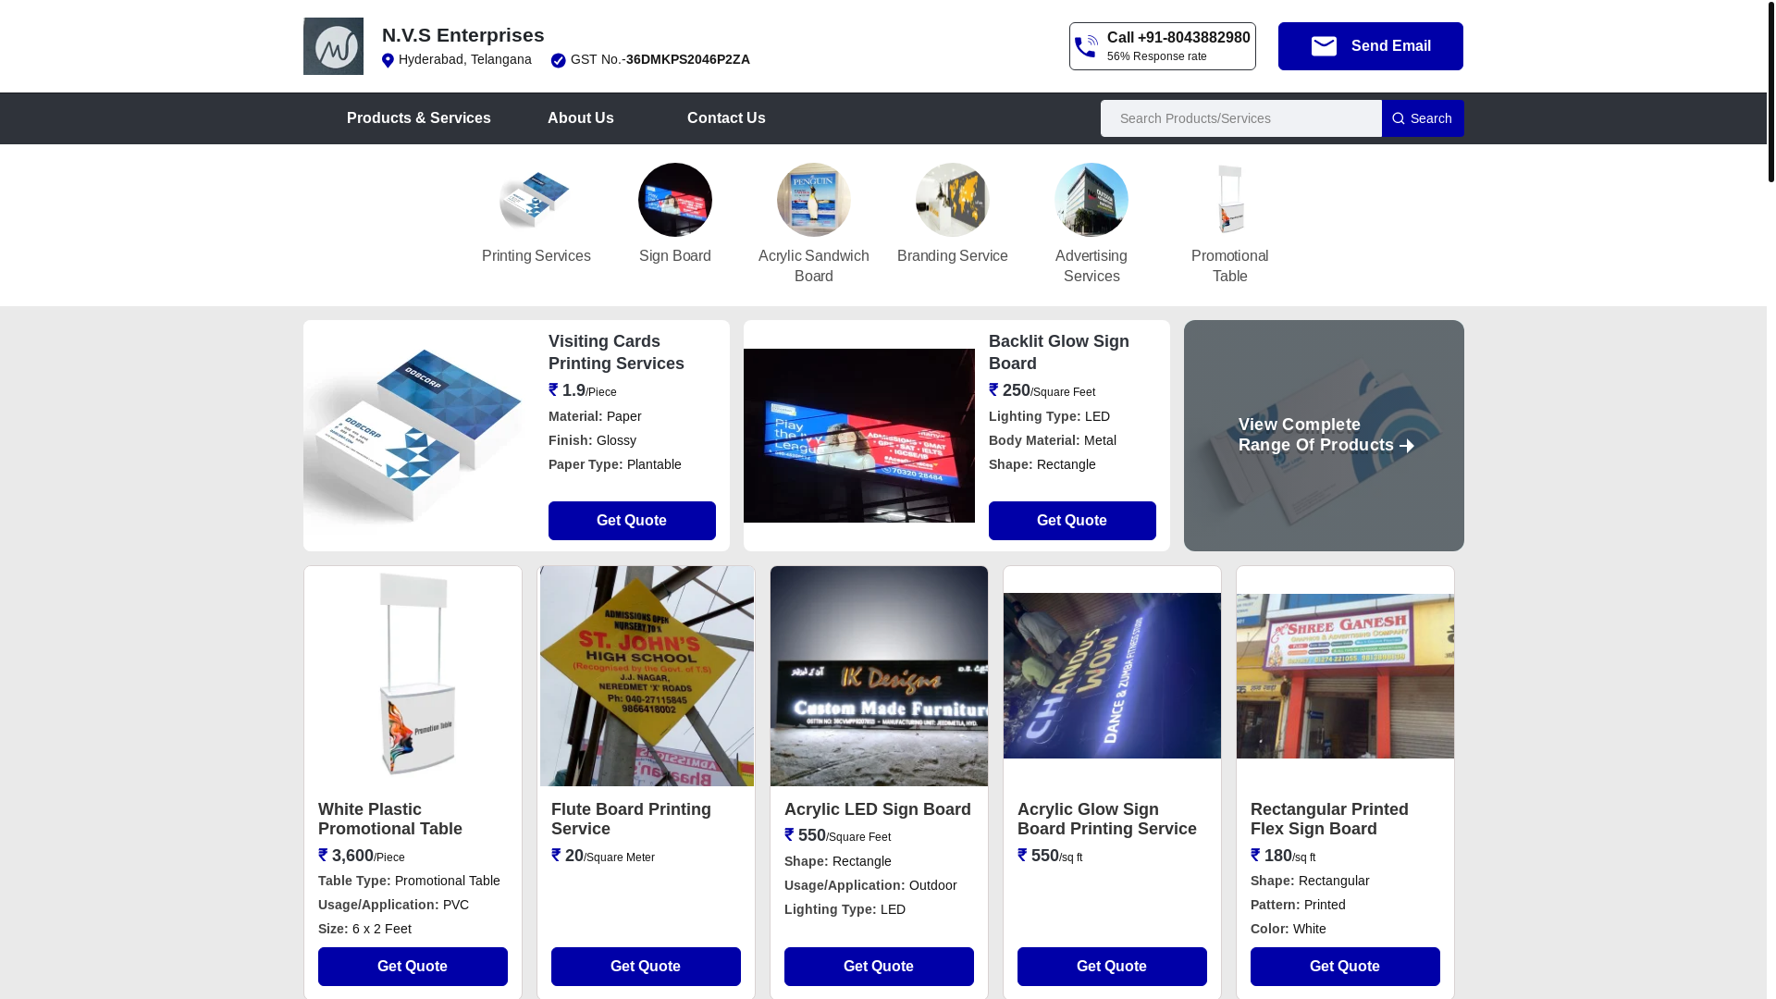Click the arrow icon in View Complete Range
Viewport: 1776px width, 999px height.
coord(1407,446)
